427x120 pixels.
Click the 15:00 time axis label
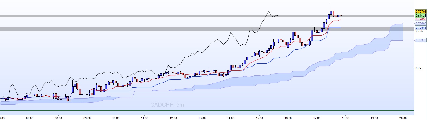point(259,118)
